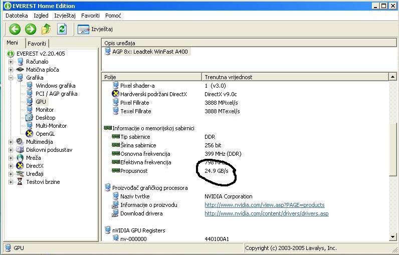399x255 pixels.
Task: Select the DirectX item in the tree
Action: coord(35,166)
